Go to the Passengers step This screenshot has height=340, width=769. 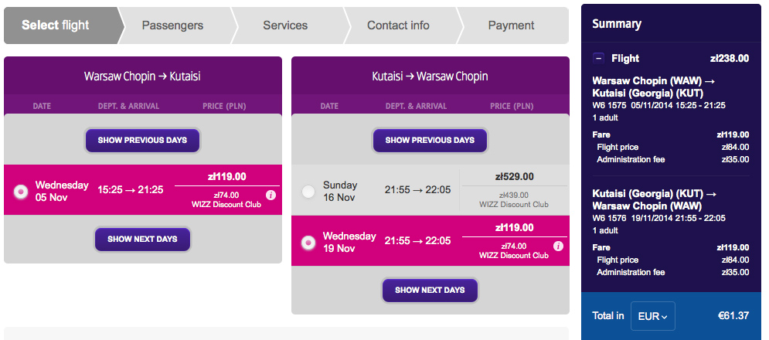(x=172, y=25)
